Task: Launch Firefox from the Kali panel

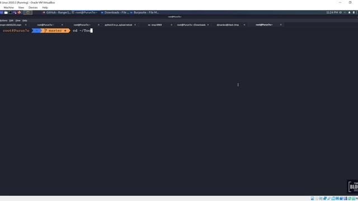Action: point(19,12)
